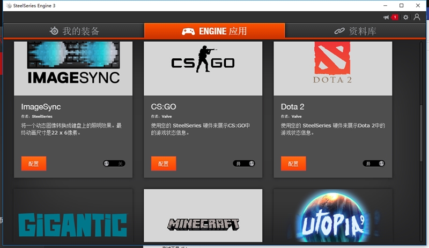Screen dimensions: 429x248
Task: Open the Utopia 9 app card
Action: (332, 215)
